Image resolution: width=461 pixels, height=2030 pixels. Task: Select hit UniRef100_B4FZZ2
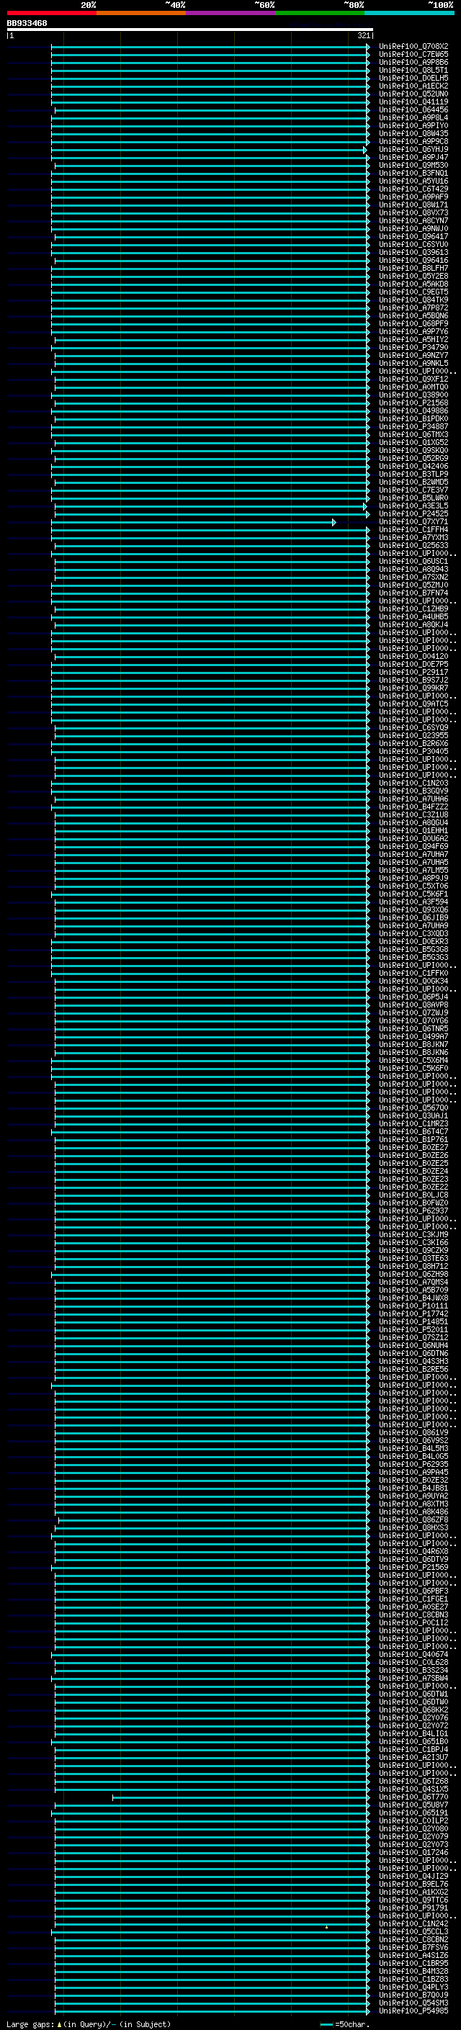[413, 807]
